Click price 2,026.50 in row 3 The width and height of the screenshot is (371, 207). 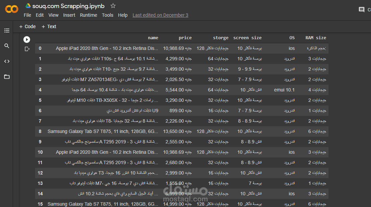178,80
